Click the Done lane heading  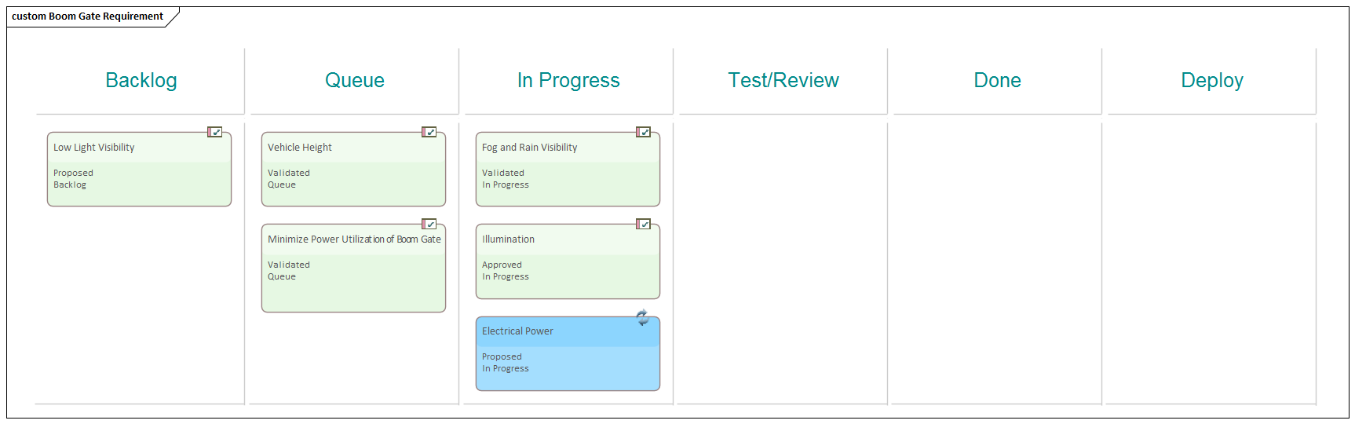pos(997,80)
